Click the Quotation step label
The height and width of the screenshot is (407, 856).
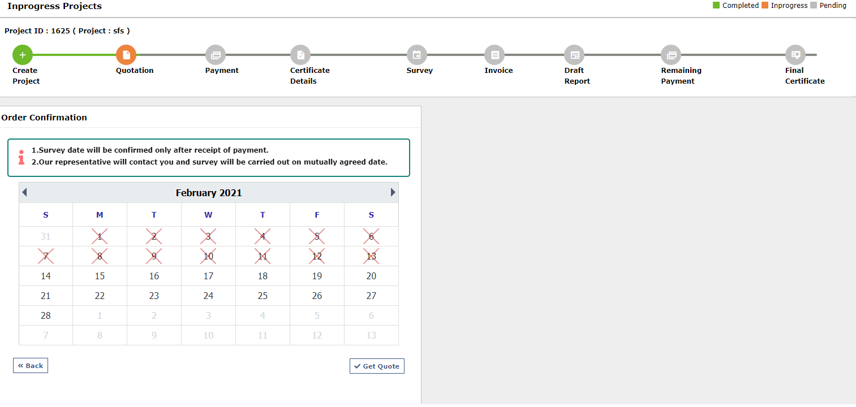[135, 71]
